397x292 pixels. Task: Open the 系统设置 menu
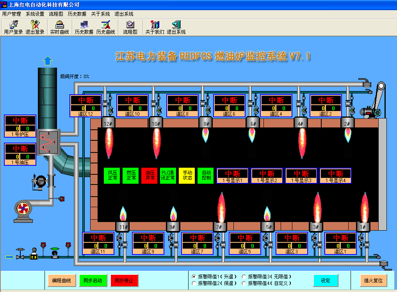coord(35,14)
